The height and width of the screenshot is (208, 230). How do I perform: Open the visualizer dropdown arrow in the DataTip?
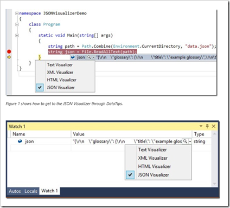(x=93, y=57)
